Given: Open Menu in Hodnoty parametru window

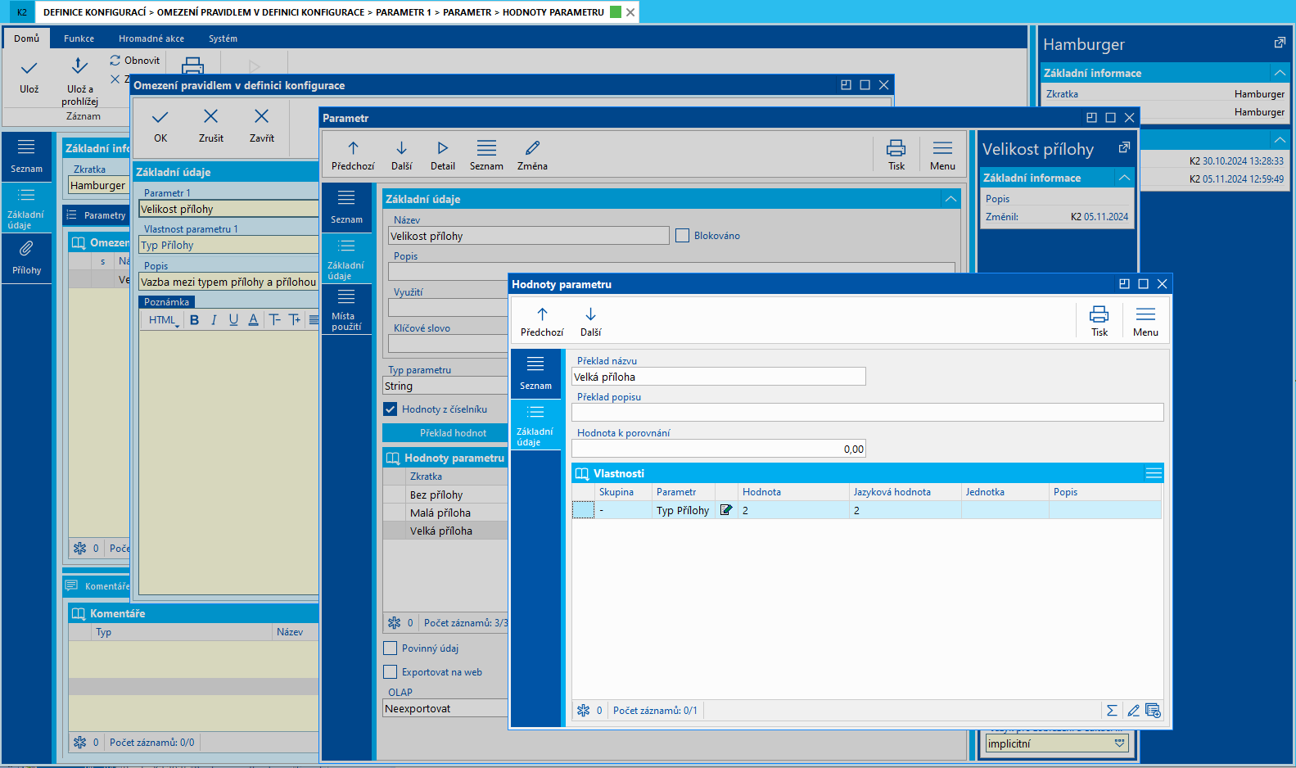Looking at the screenshot, I should 1145,322.
